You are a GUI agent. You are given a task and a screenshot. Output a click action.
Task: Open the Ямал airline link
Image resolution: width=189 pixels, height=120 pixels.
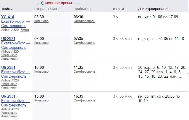pyautogui.click(x=25, y=30)
